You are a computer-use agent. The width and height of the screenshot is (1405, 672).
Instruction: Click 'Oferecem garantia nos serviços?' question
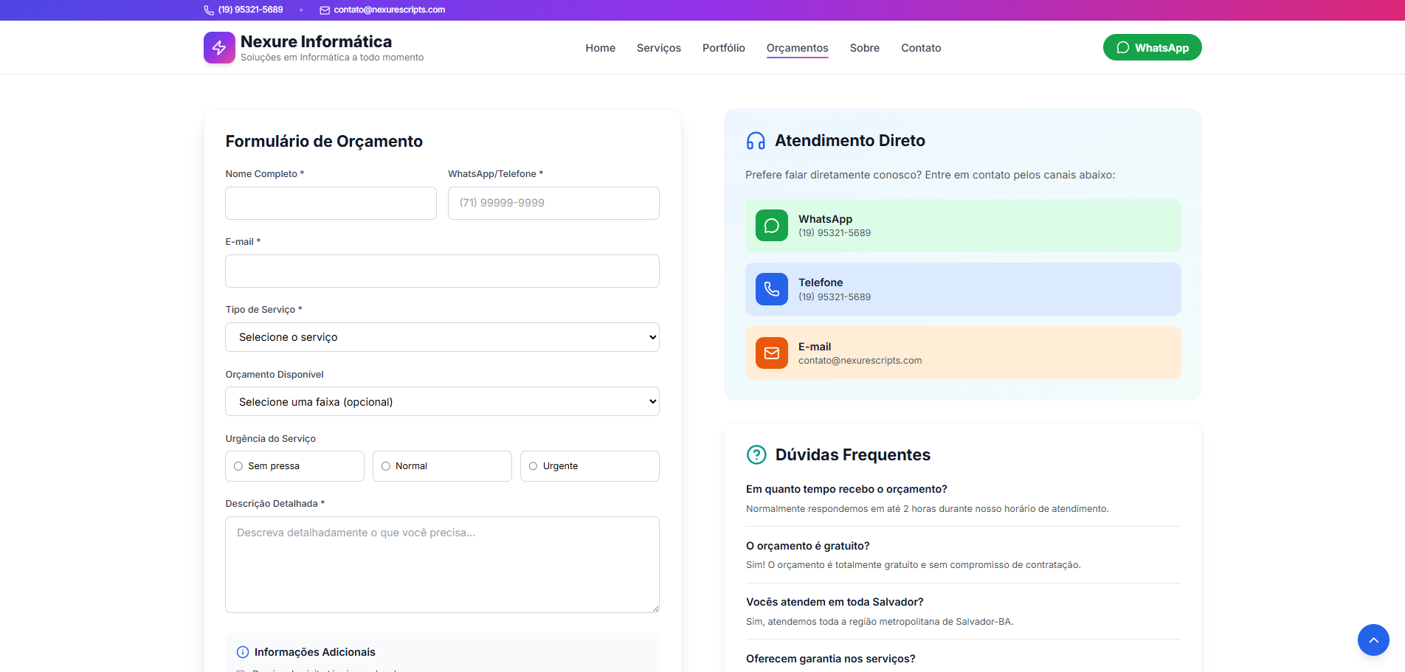click(831, 659)
